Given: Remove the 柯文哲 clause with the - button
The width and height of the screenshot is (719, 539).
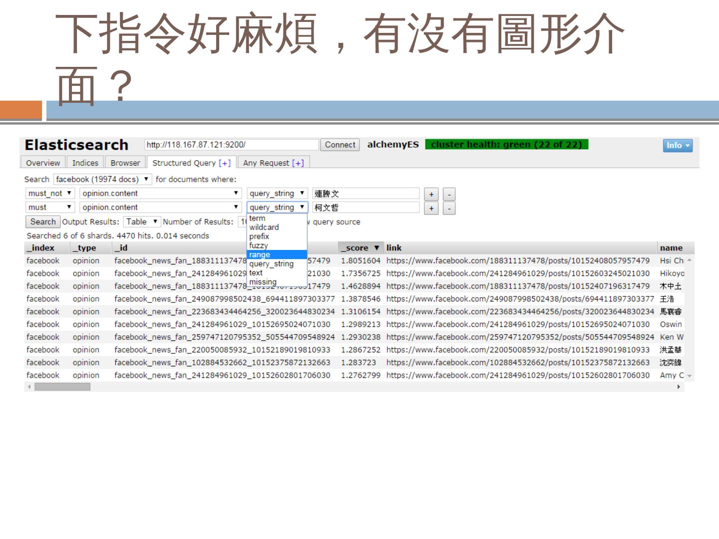Looking at the screenshot, I should pos(449,208).
